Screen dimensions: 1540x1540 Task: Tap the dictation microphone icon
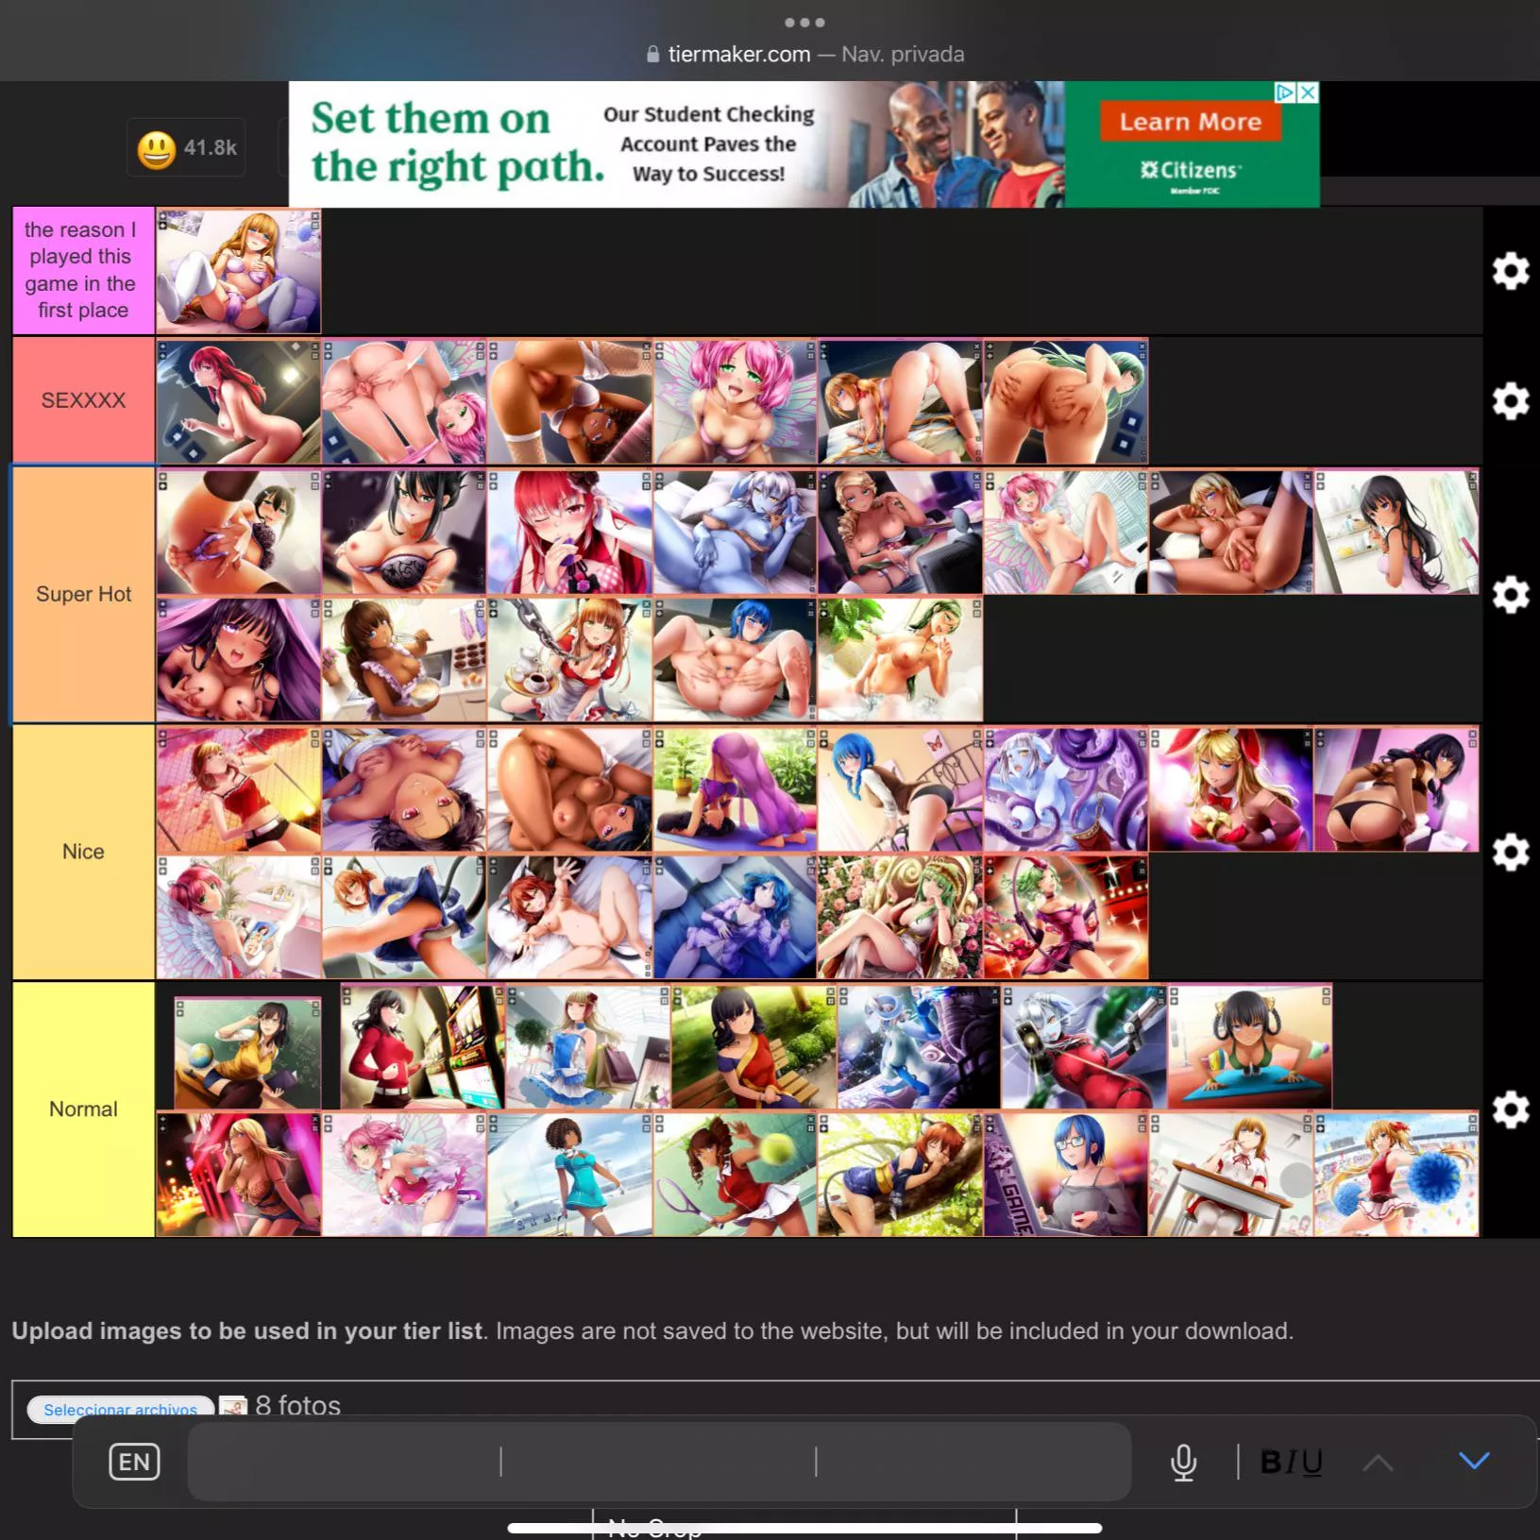click(x=1183, y=1462)
